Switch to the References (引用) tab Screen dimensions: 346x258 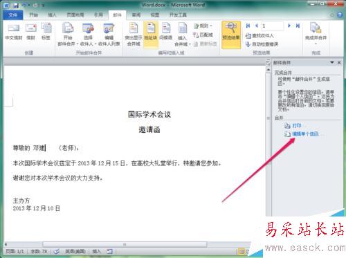tap(98, 15)
